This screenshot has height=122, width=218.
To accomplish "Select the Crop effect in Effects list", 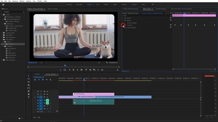I will [9, 51].
